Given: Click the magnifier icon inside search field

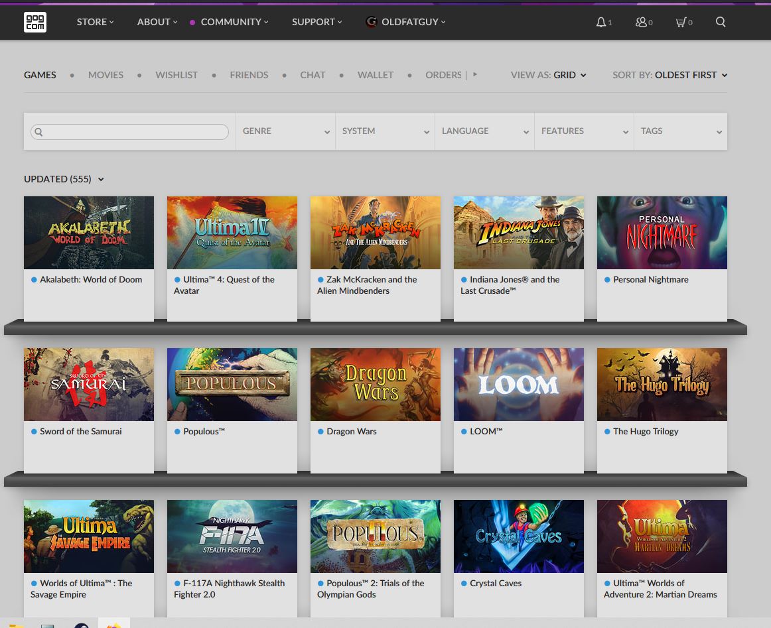Looking at the screenshot, I should (x=39, y=132).
